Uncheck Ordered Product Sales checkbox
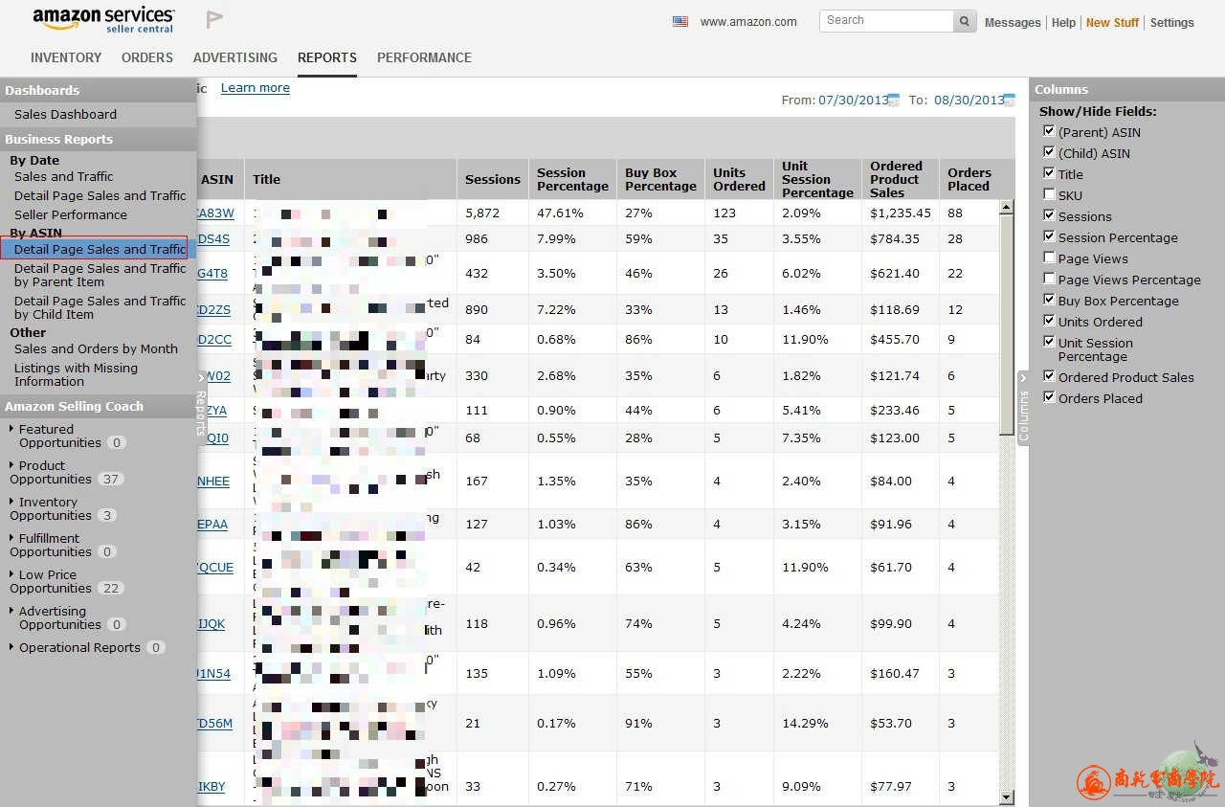Screen dimensions: 1225x807 point(1049,376)
